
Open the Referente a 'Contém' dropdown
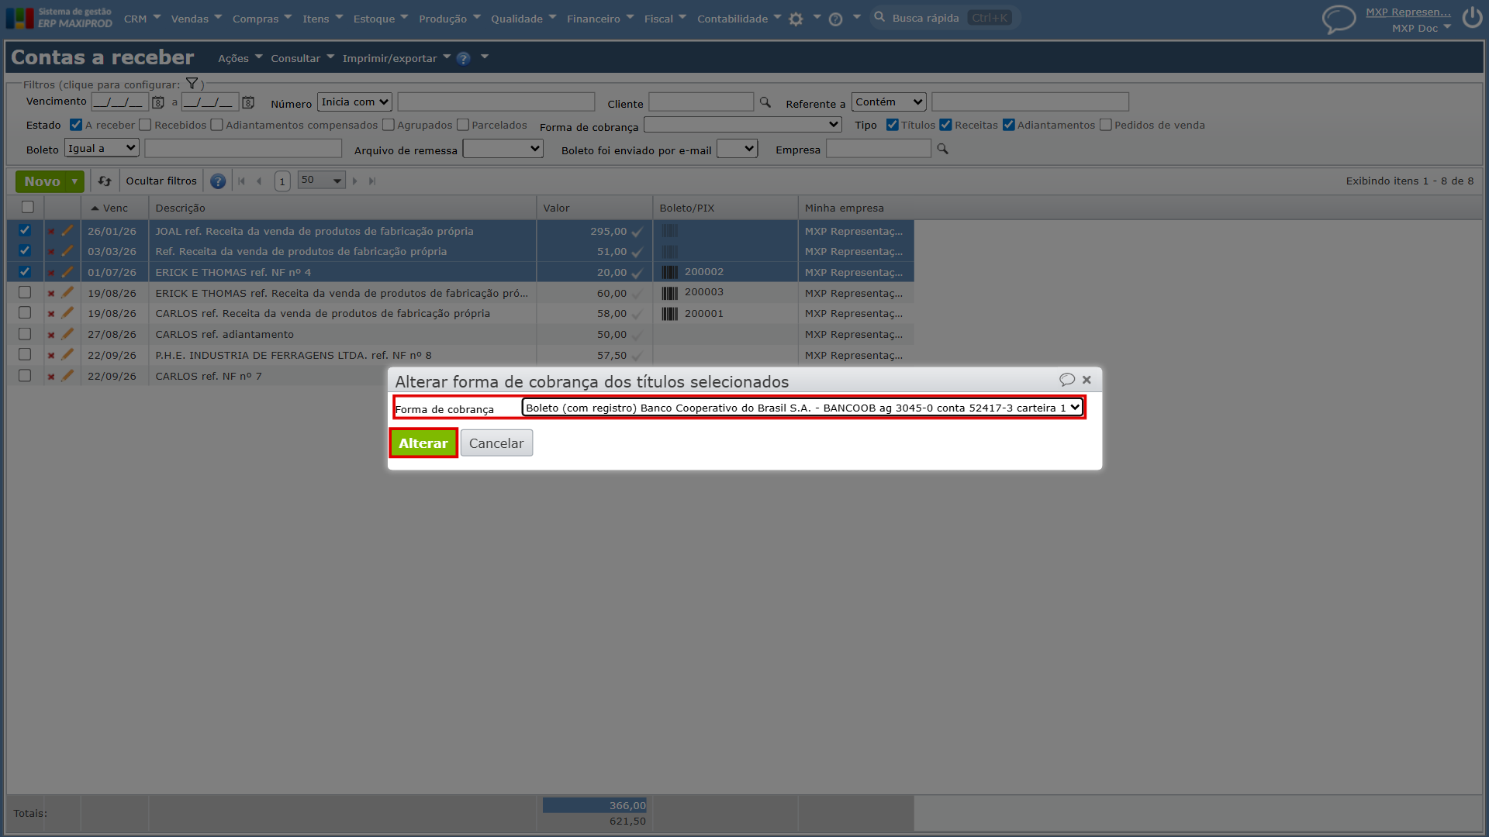click(x=889, y=102)
